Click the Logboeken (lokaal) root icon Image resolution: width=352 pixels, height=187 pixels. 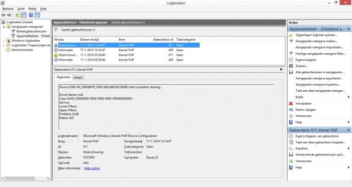point(4,22)
